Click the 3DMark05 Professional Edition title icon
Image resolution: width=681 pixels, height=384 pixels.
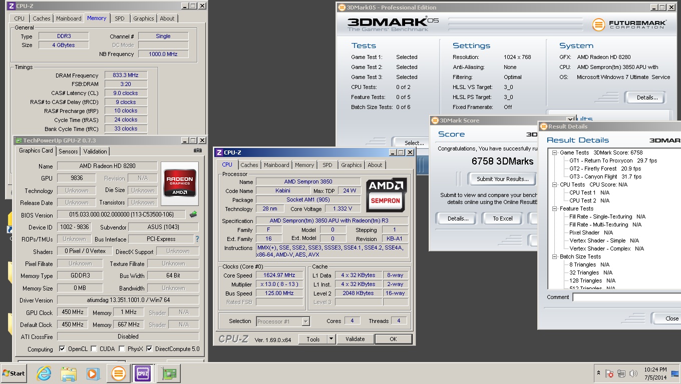(342, 7)
